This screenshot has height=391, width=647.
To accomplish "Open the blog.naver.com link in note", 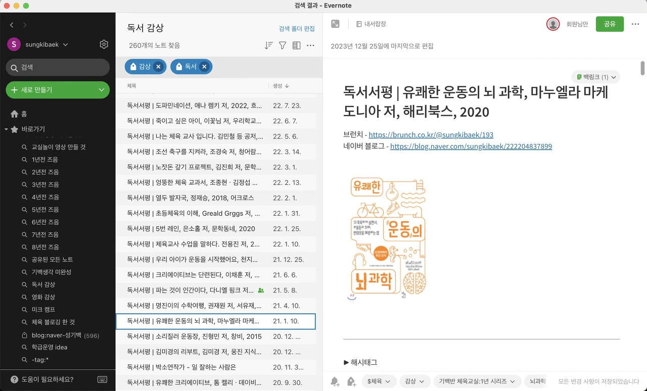I will pyautogui.click(x=471, y=146).
